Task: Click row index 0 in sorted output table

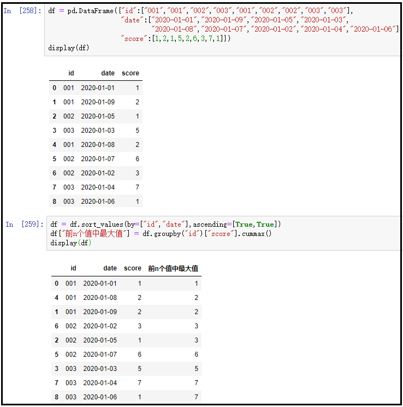Action: tap(57, 284)
